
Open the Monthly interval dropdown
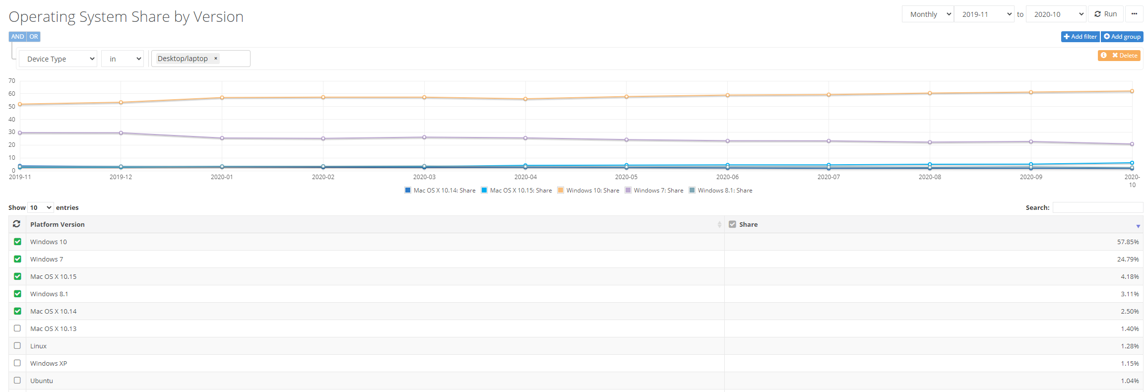tap(928, 14)
